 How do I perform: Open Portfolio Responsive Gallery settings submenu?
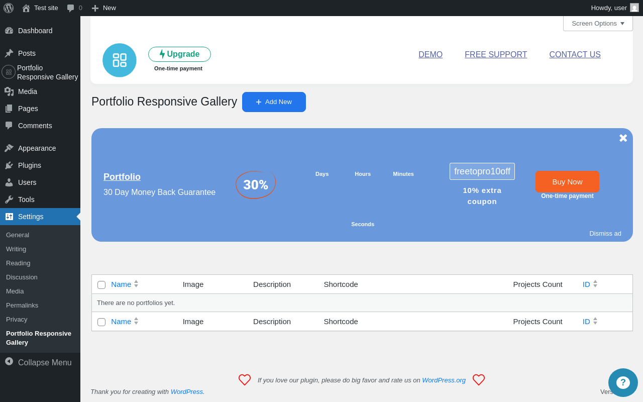(x=39, y=338)
